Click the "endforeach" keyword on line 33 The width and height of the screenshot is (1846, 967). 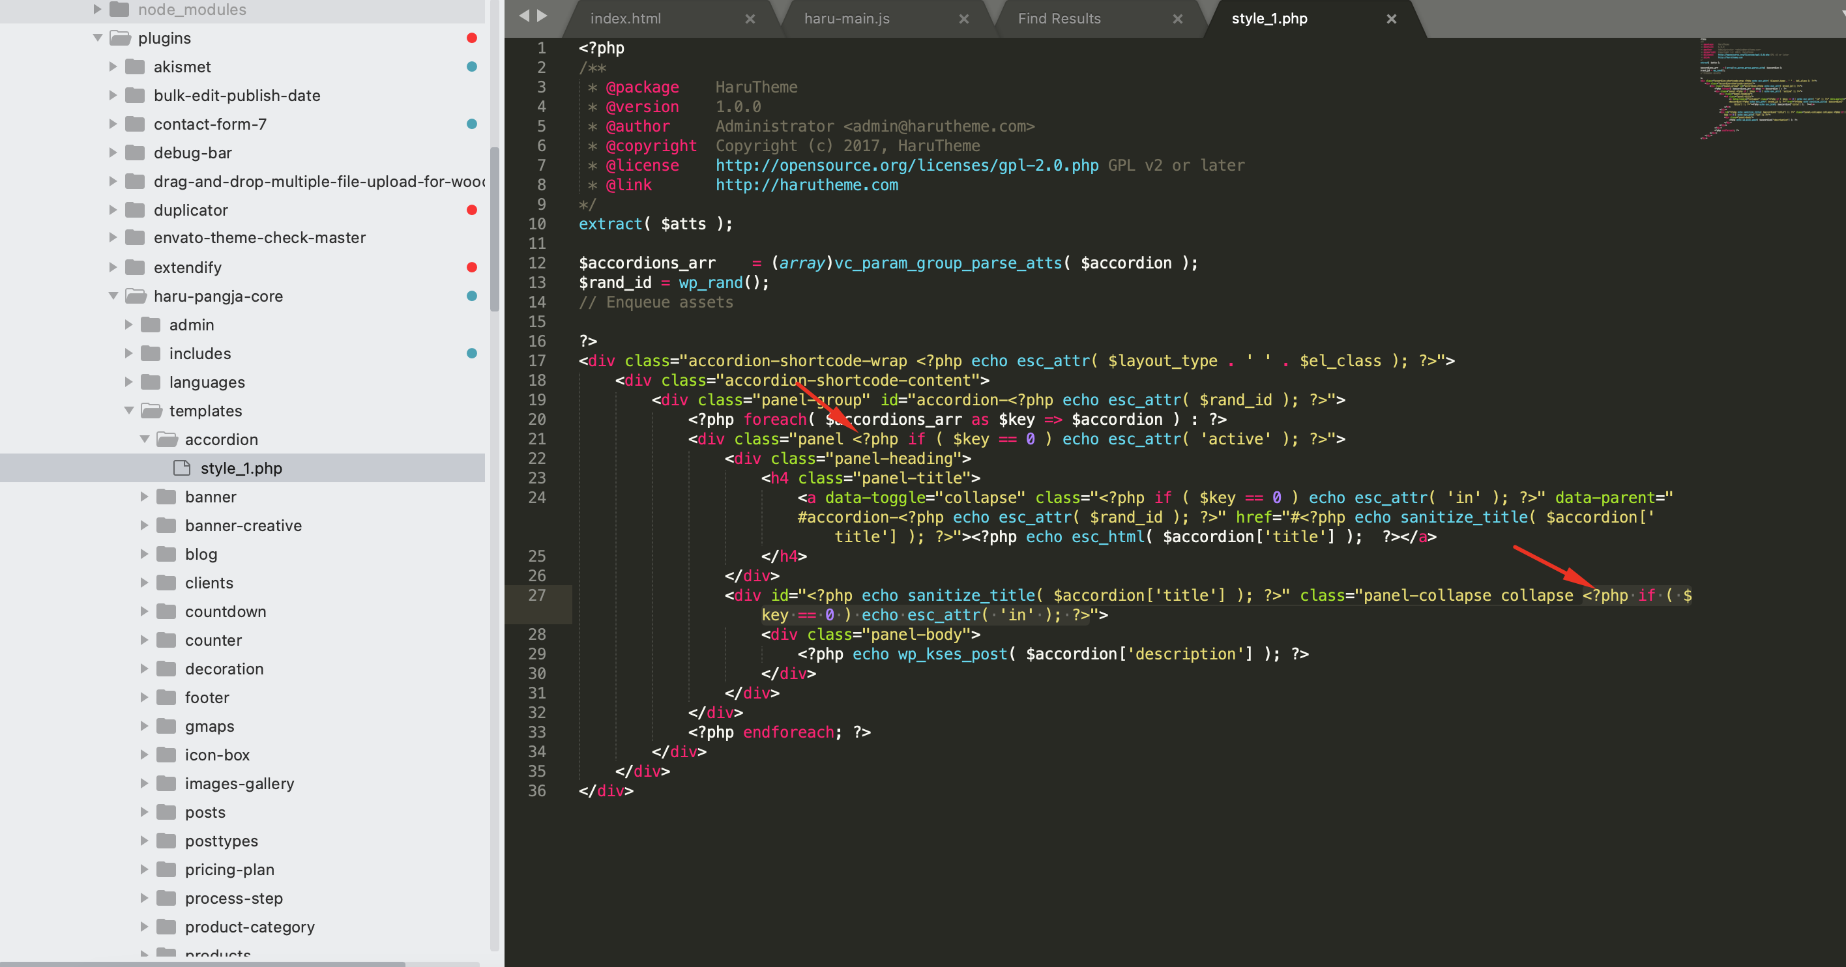pyautogui.click(x=788, y=732)
